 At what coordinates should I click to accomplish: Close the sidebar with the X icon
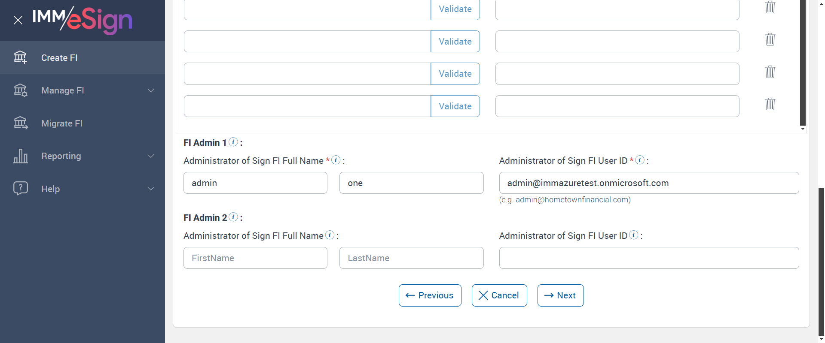18,20
